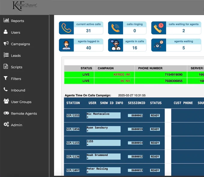Open the Users section
204x177 pixels.
[16, 32]
